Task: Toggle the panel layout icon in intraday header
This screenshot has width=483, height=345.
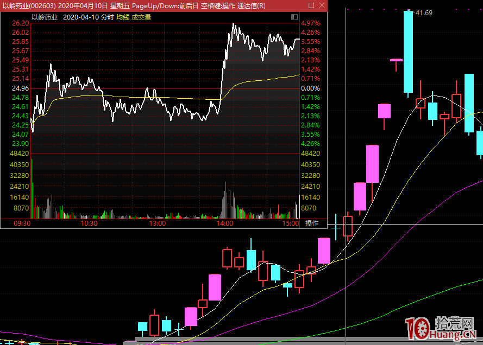Action: pyautogui.click(x=294, y=17)
